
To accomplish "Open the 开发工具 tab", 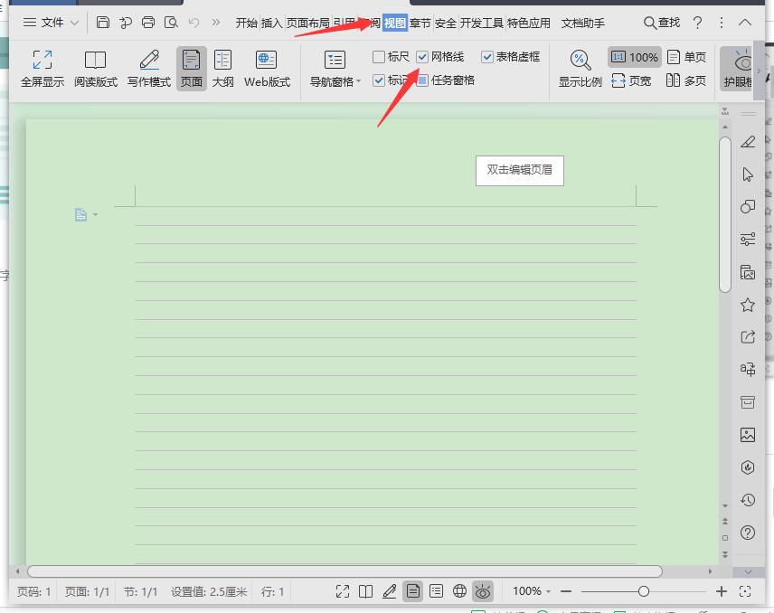I will pos(482,24).
